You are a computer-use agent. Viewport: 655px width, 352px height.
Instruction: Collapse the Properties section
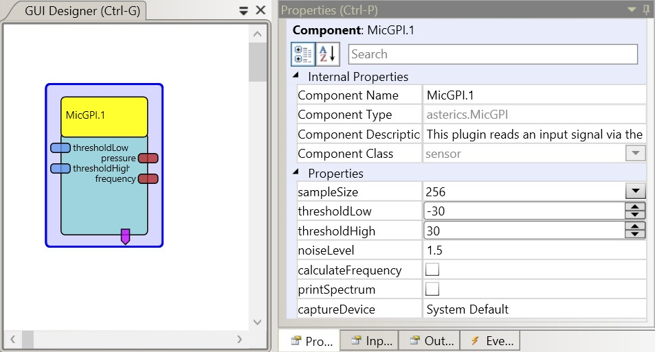pos(296,173)
